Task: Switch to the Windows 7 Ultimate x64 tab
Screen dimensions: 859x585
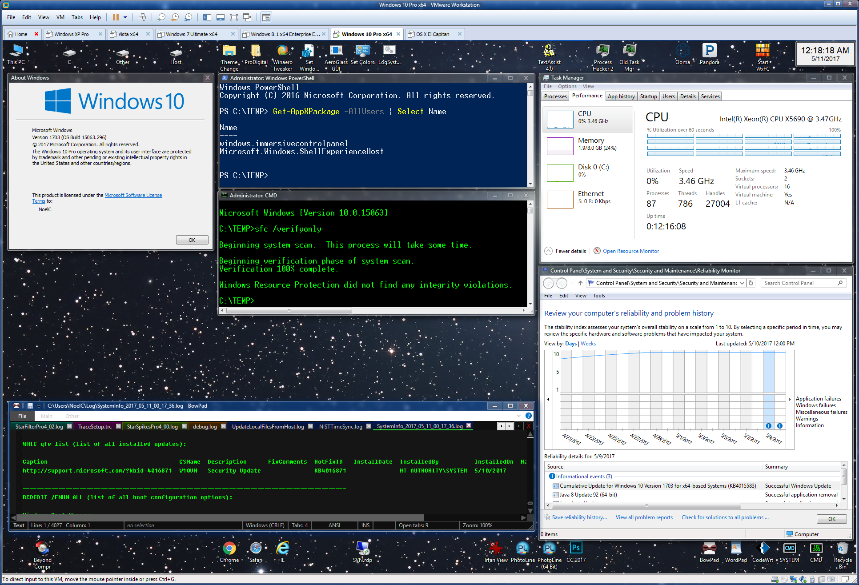Action: tap(192, 34)
